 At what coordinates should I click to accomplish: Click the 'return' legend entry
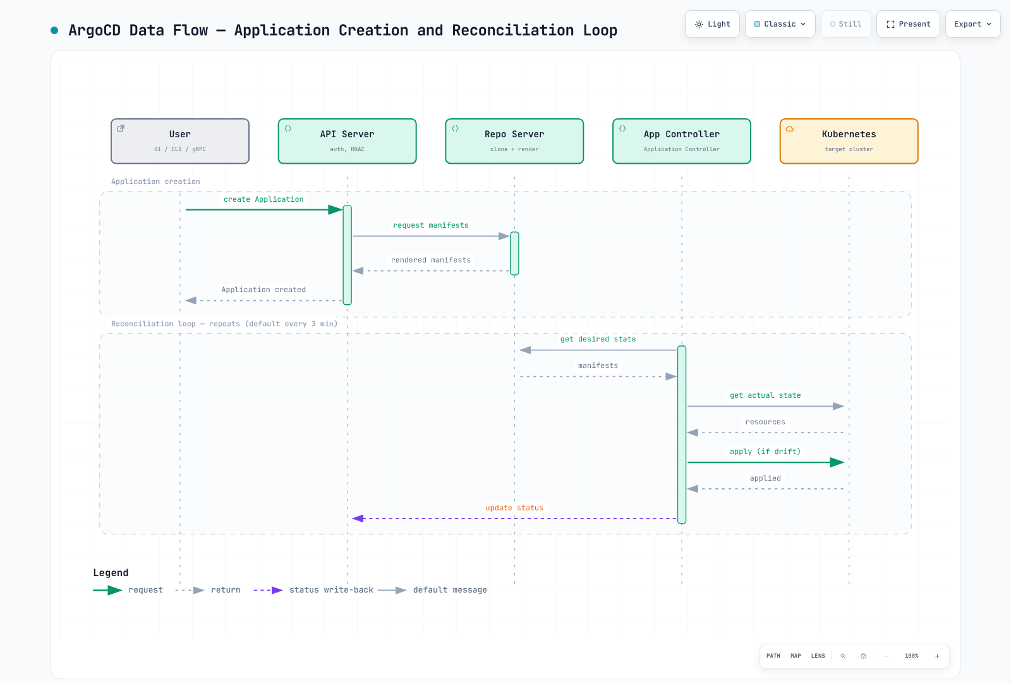point(209,590)
